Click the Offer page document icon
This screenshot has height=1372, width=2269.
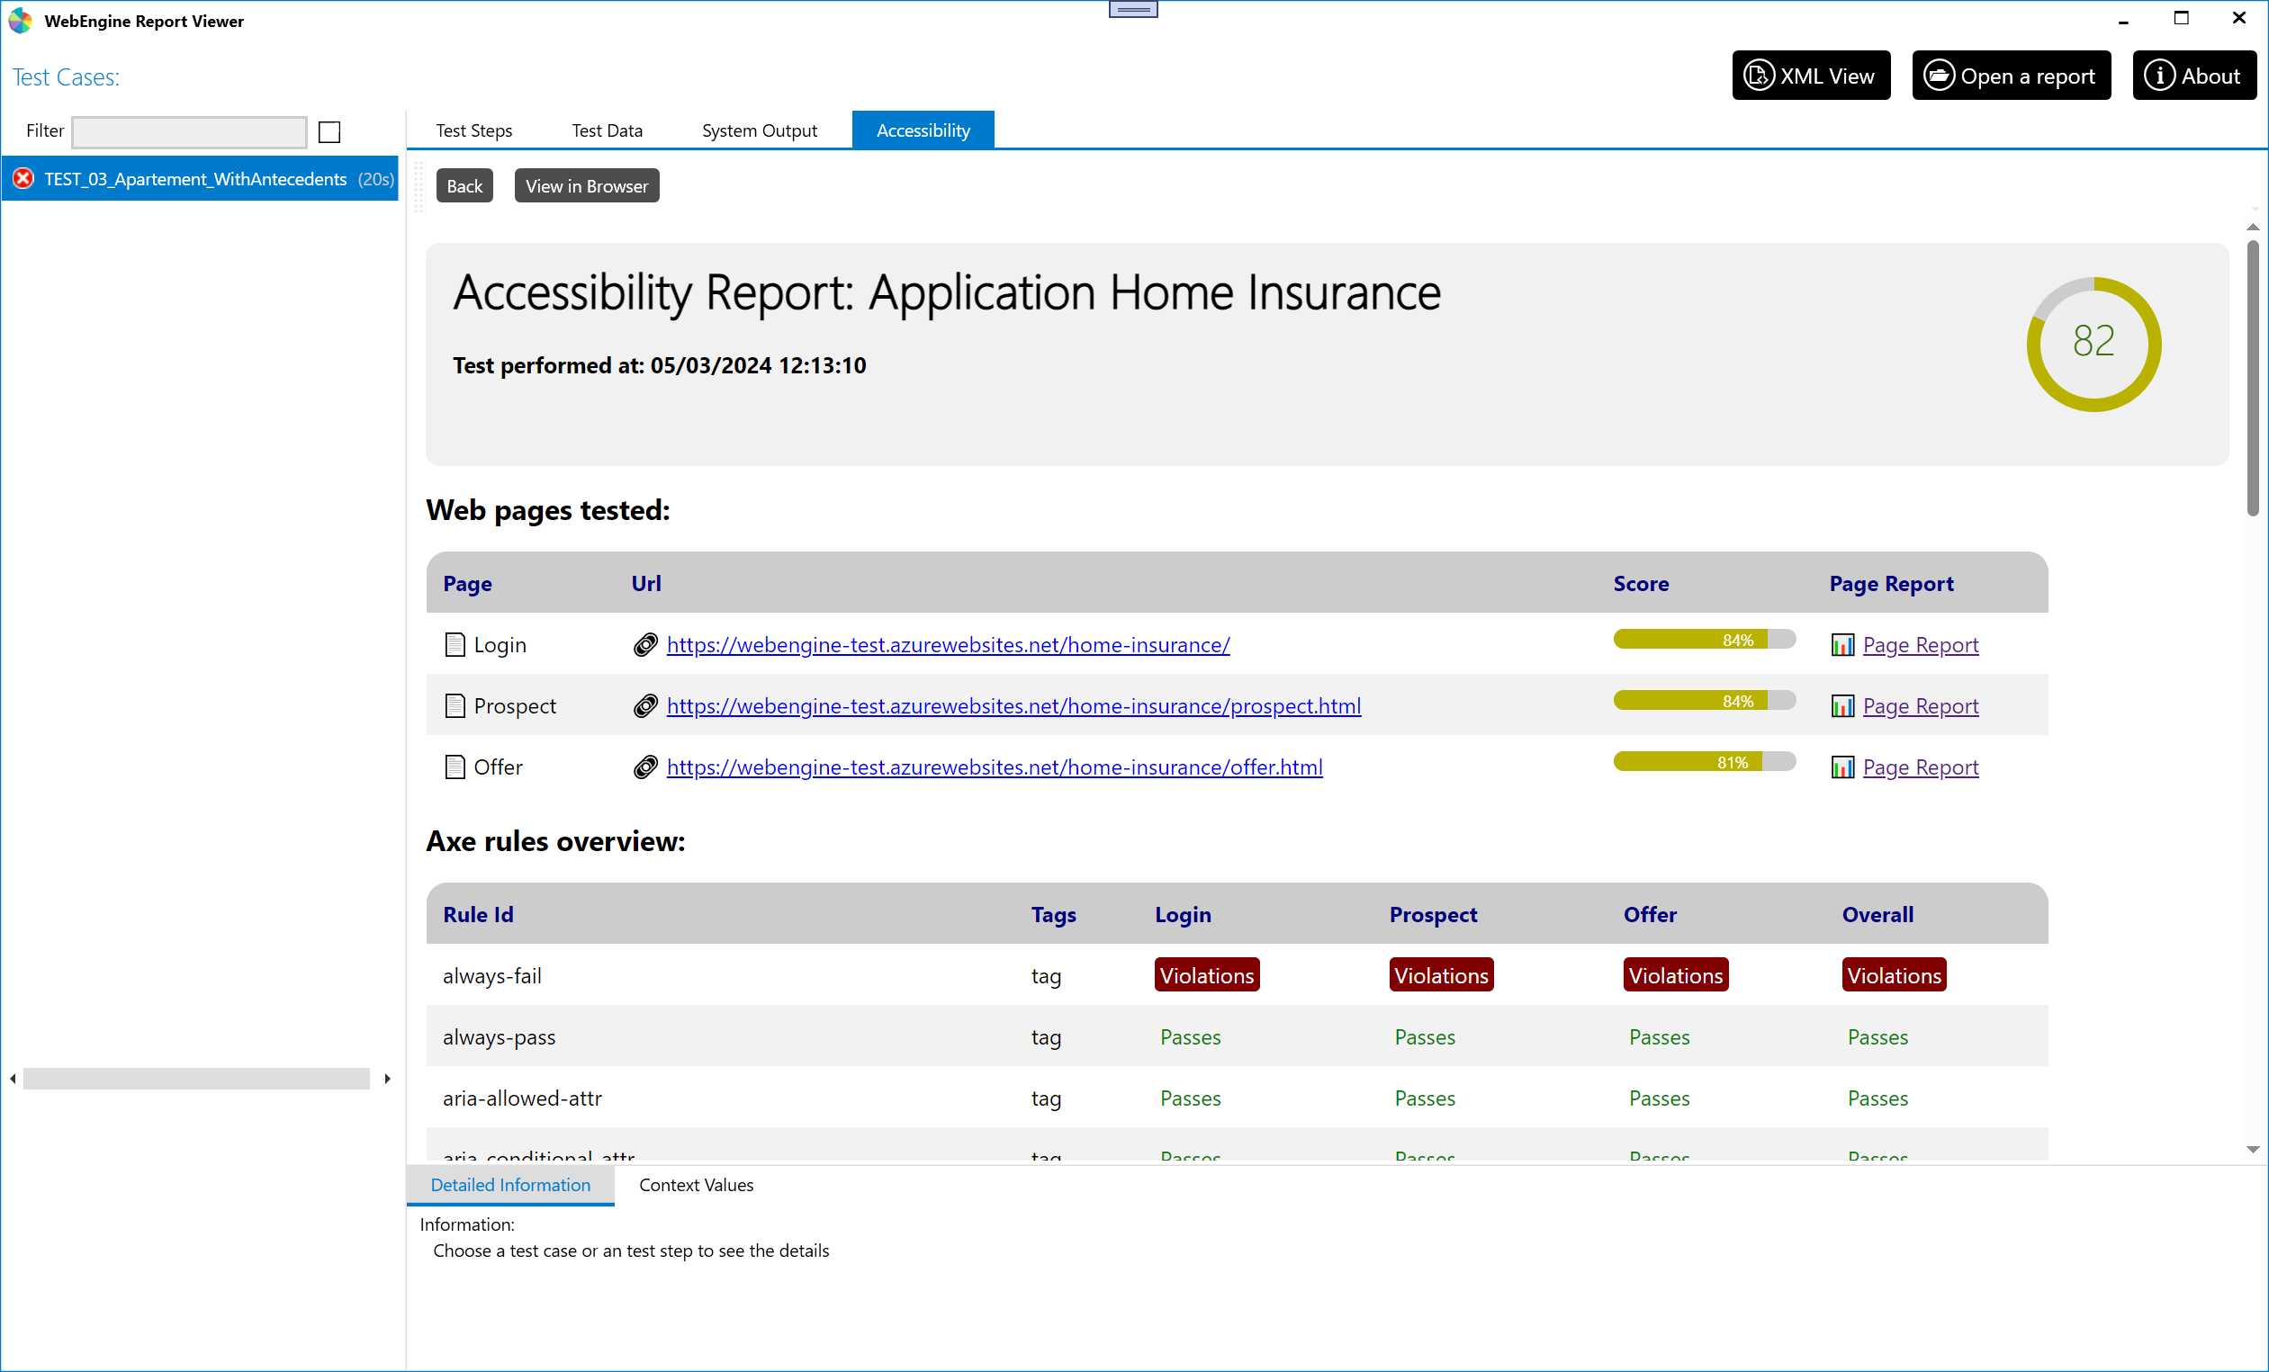(455, 767)
